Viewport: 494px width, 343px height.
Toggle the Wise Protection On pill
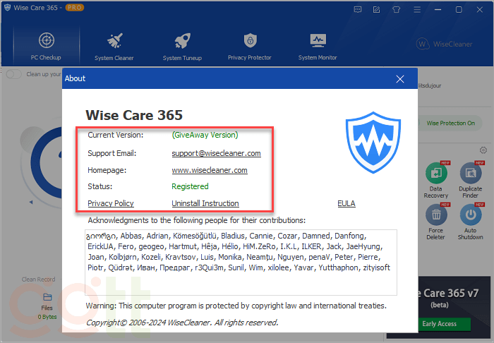tap(450, 123)
